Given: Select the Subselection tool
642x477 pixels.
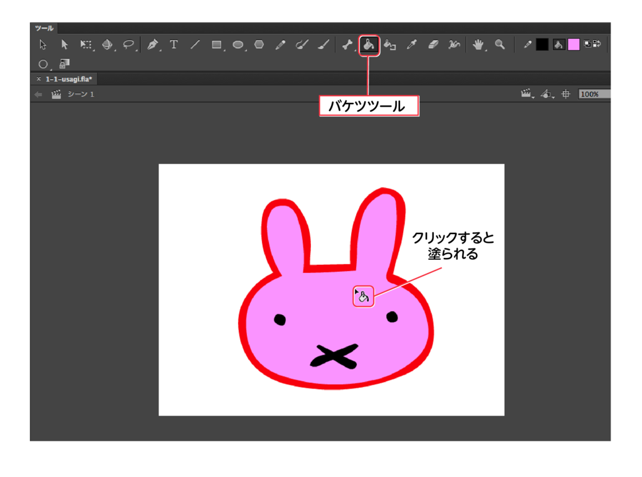Looking at the screenshot, I should click(65, 45).
